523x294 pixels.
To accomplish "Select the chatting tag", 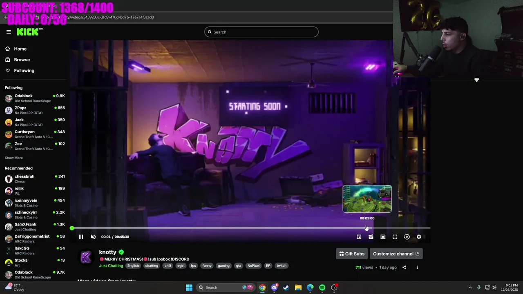I will pos(152,266).
